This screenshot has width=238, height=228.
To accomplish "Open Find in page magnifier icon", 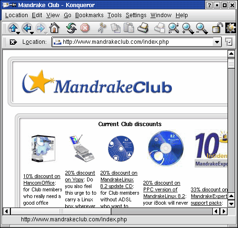I will point(174,28).
